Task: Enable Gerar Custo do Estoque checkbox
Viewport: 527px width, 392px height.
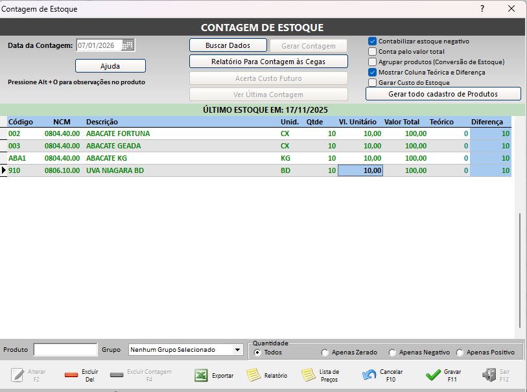Action: tap(372, 83)
